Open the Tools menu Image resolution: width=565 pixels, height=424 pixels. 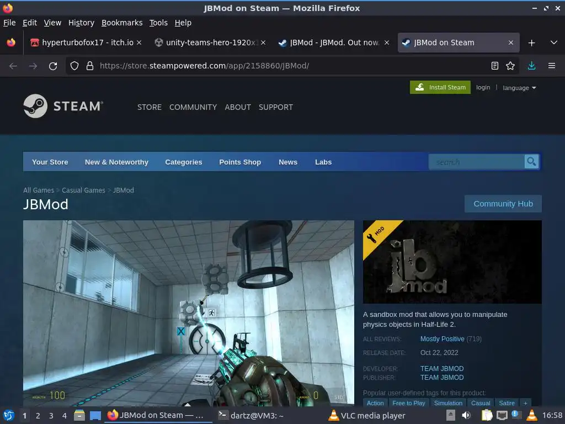tap(158, 23)
